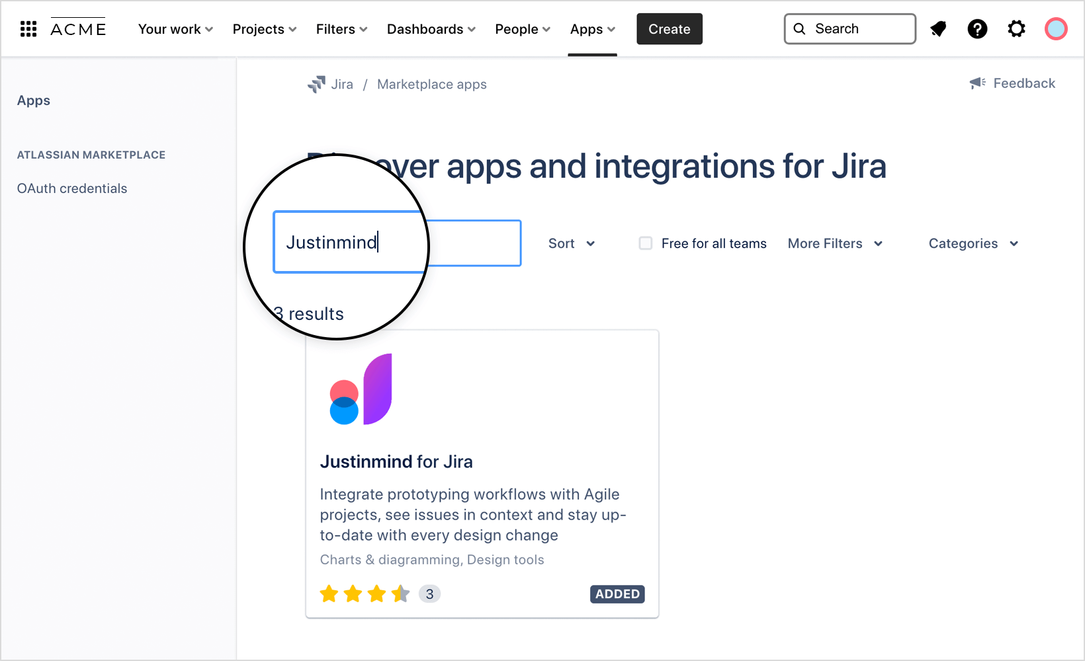Expand the Projects menu
Image resolution: width=1085 pixels, height=661 pixels.
265,29
